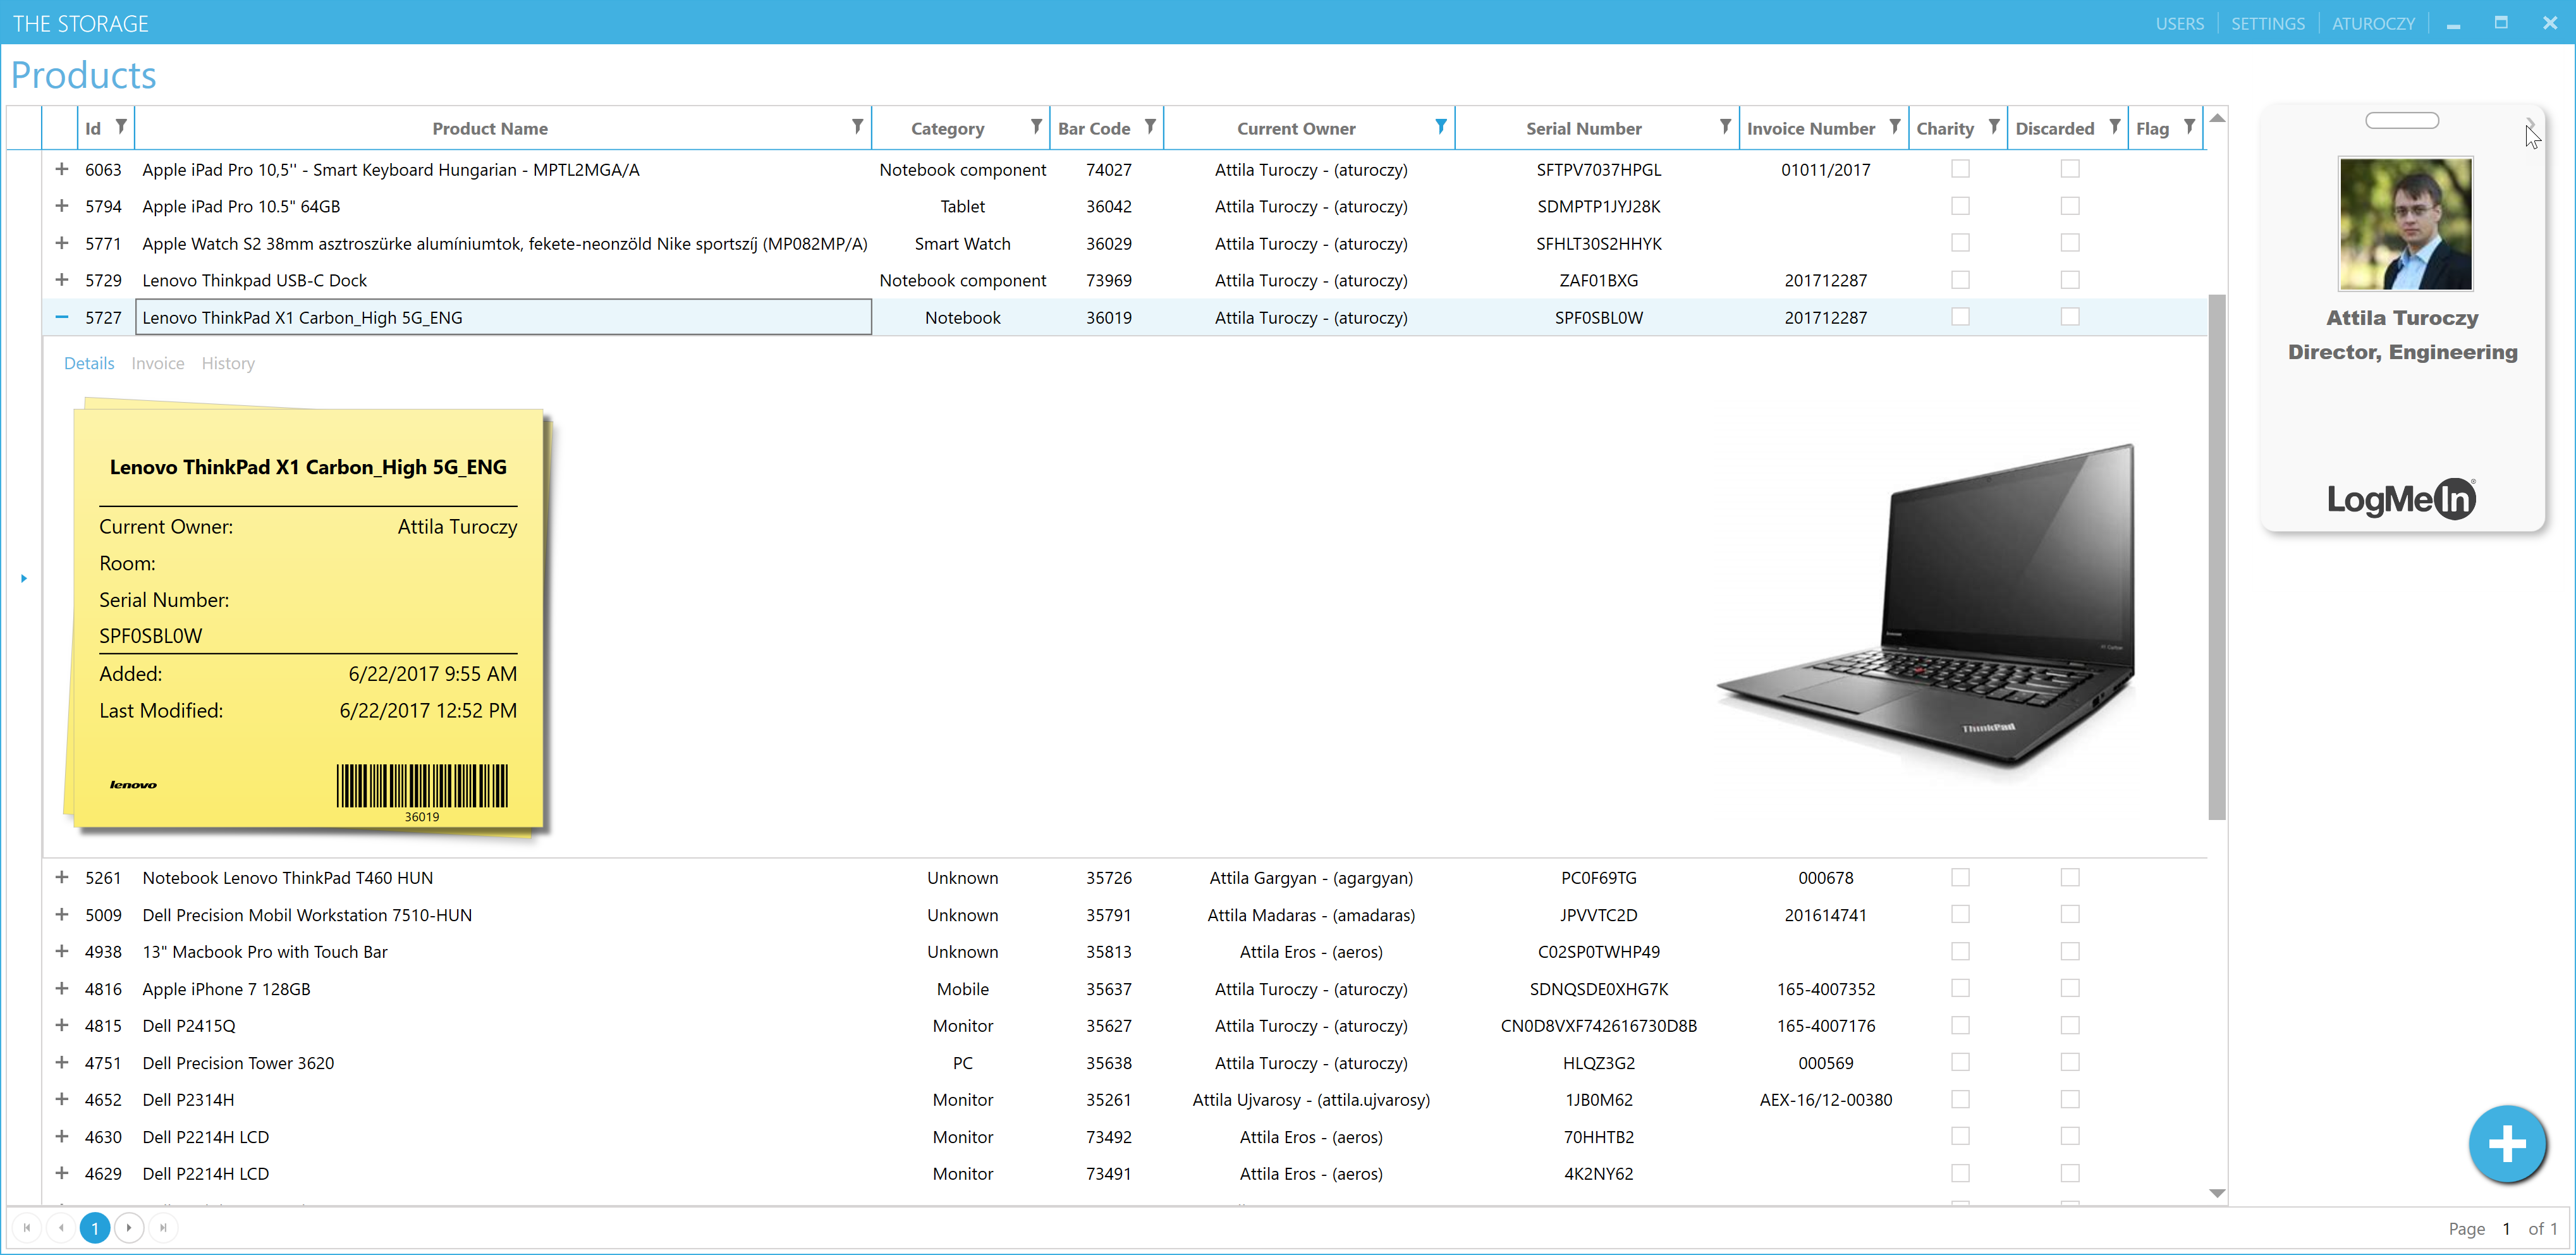The height and width of the screenshot is (1255, 2576).
Task: Open the Bar Code column filter
Action: [1150, 126]
